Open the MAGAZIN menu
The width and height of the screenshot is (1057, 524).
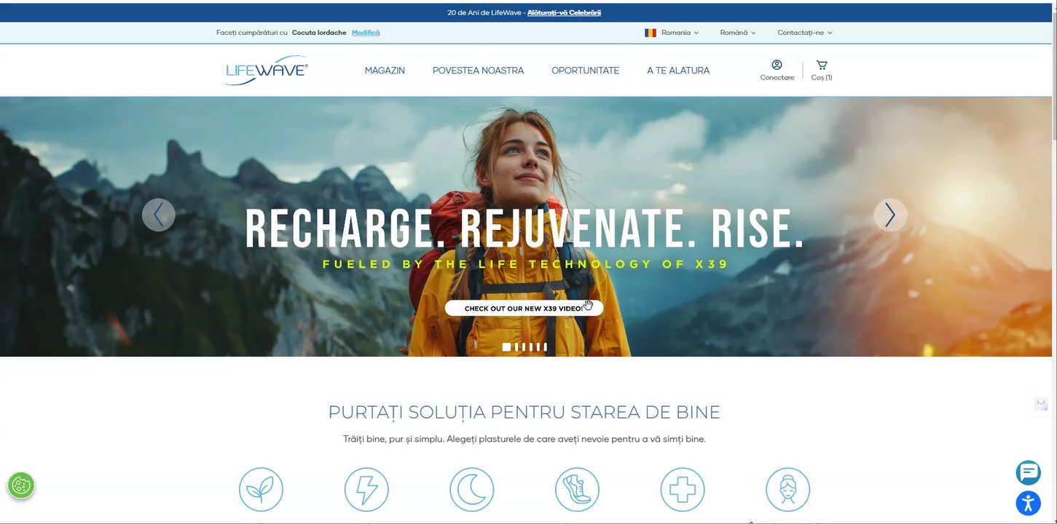pyautogui.click(x=385, y=71)
